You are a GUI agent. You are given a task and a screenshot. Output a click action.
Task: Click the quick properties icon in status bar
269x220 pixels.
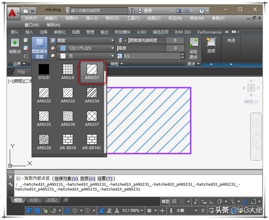[203, 211]
